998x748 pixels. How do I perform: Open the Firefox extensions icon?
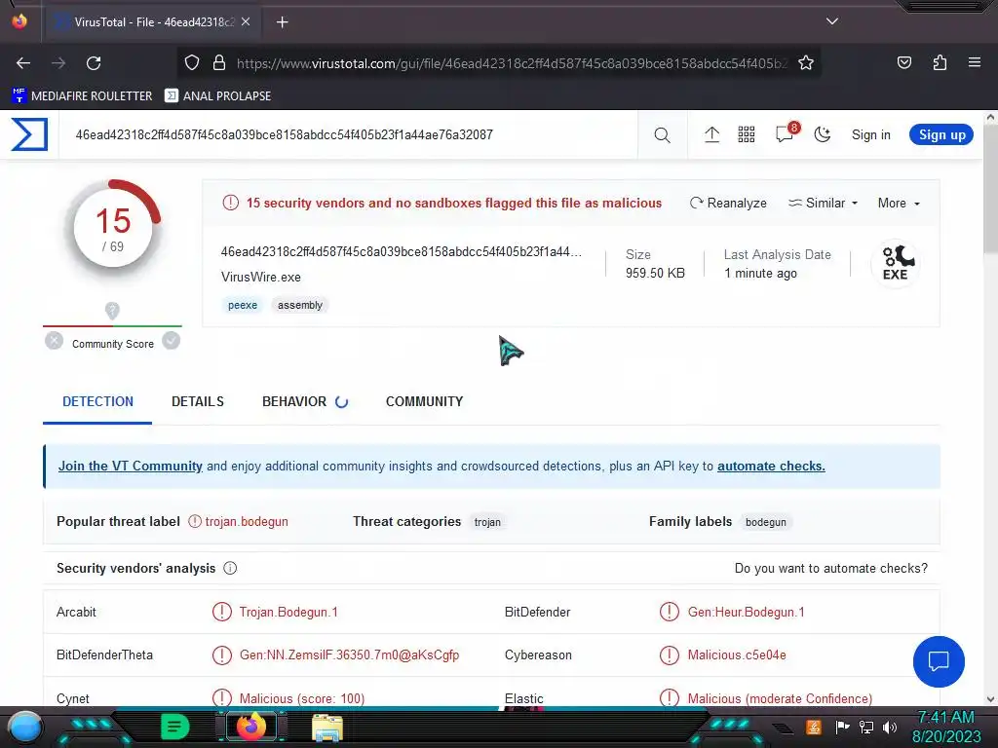pyautogui.click(x=940, y=62)
